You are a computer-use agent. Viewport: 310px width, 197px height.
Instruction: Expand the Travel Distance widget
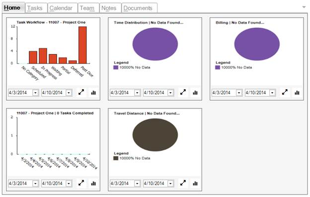(183, 183)
